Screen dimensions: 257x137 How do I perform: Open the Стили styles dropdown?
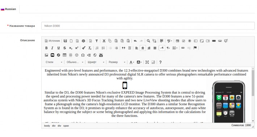click(54, 62)
